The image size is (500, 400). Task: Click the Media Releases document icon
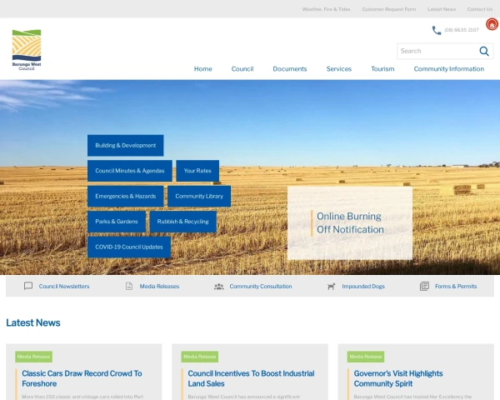pyautogui.click(x=129, y=286)
